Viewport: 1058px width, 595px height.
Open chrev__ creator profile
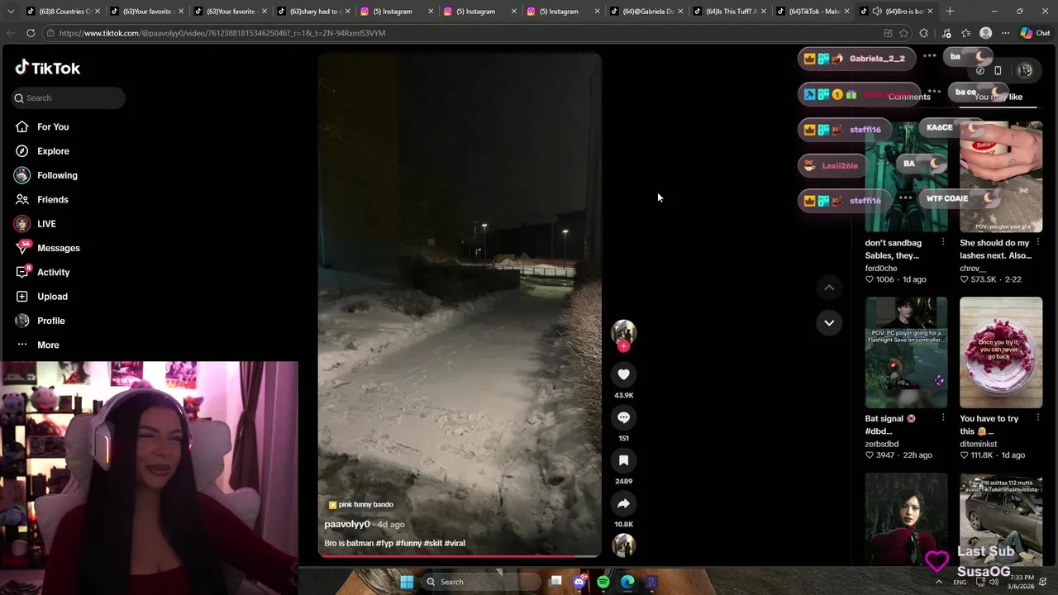pyautogui.click(x=973, y=268)
